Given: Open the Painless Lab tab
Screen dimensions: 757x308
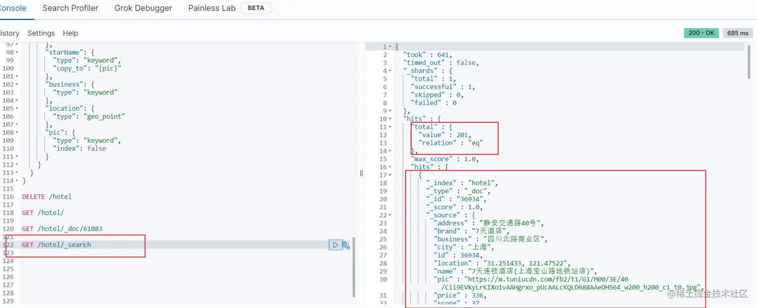Looking at the screenshot, I should click(212, 8).
